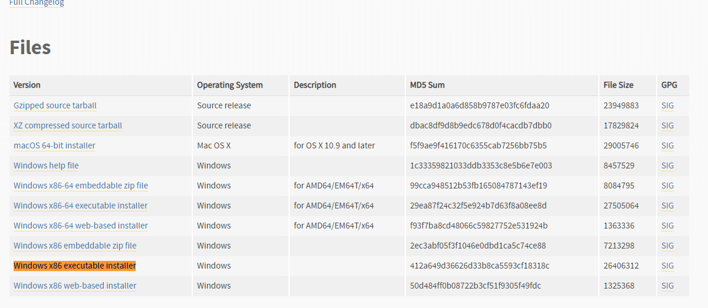The width and height of the screenshot is (708, 308).
Task: Download Windows x86-64 executable installer
Action: point(81,206)
